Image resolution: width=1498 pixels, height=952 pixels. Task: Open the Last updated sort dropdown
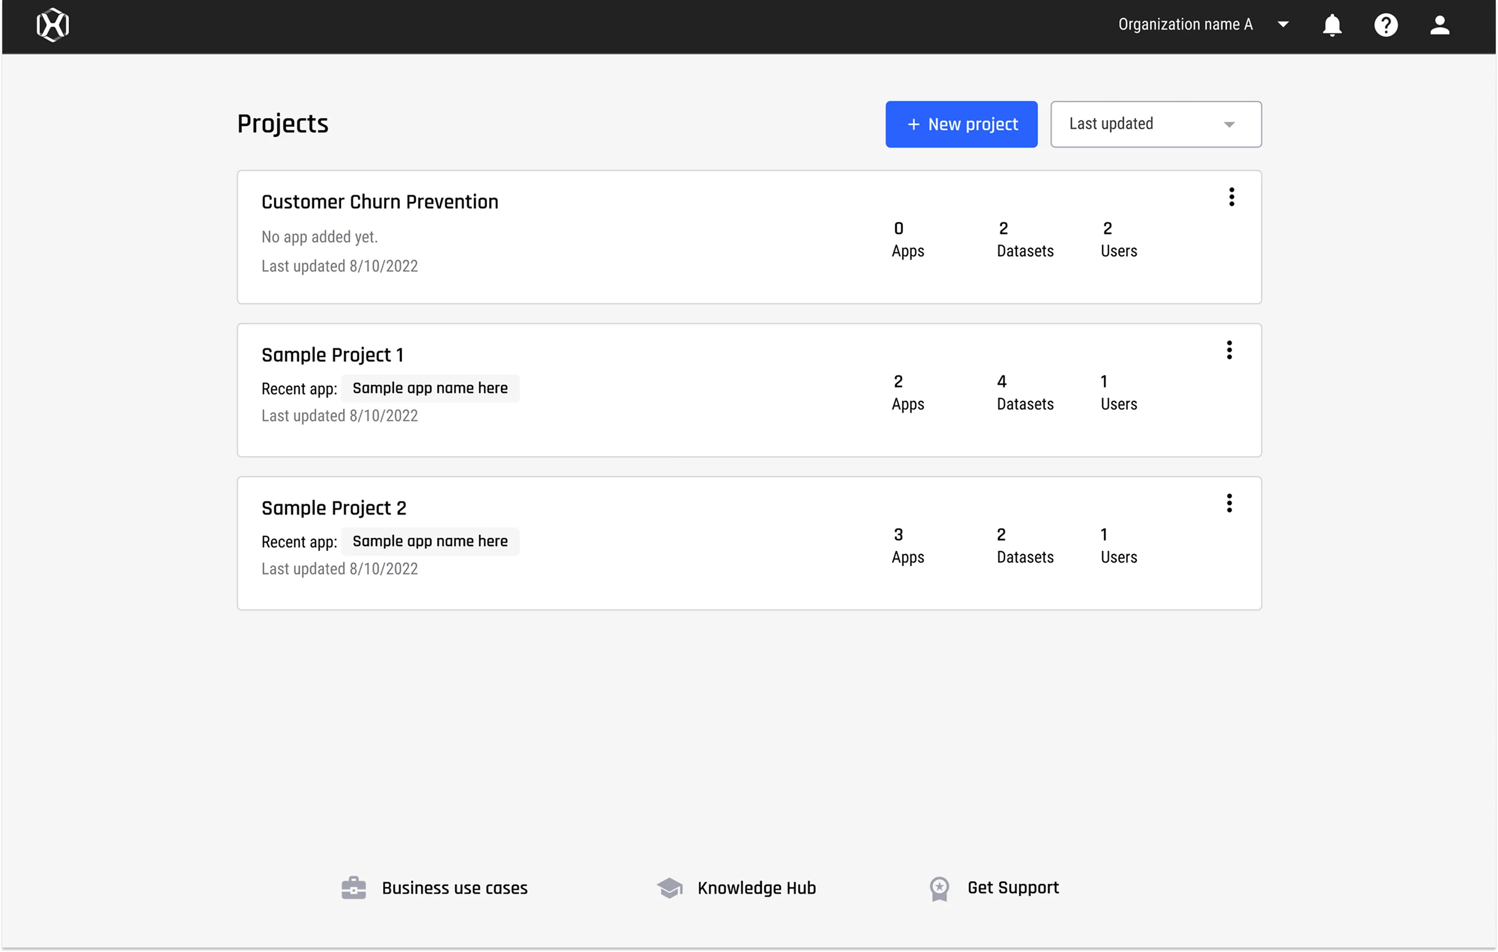tap(1156, 124)
